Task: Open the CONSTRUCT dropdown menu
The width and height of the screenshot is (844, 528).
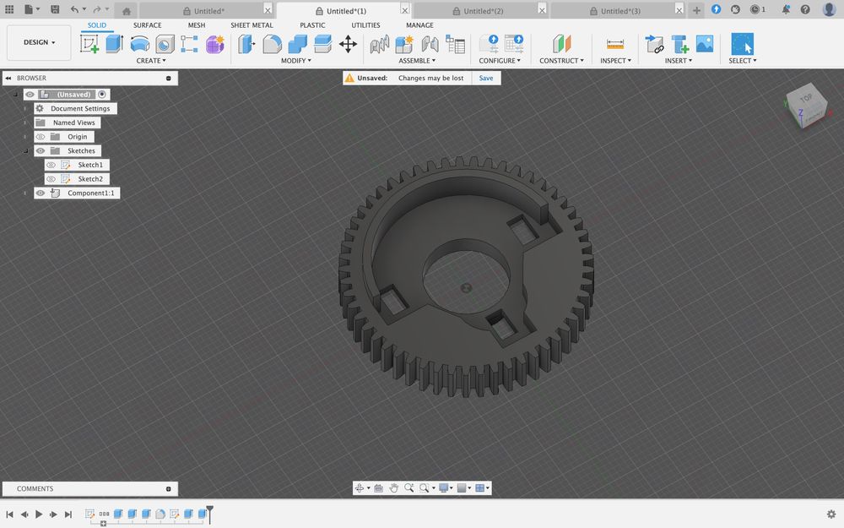Action: (x=561, y=61)
